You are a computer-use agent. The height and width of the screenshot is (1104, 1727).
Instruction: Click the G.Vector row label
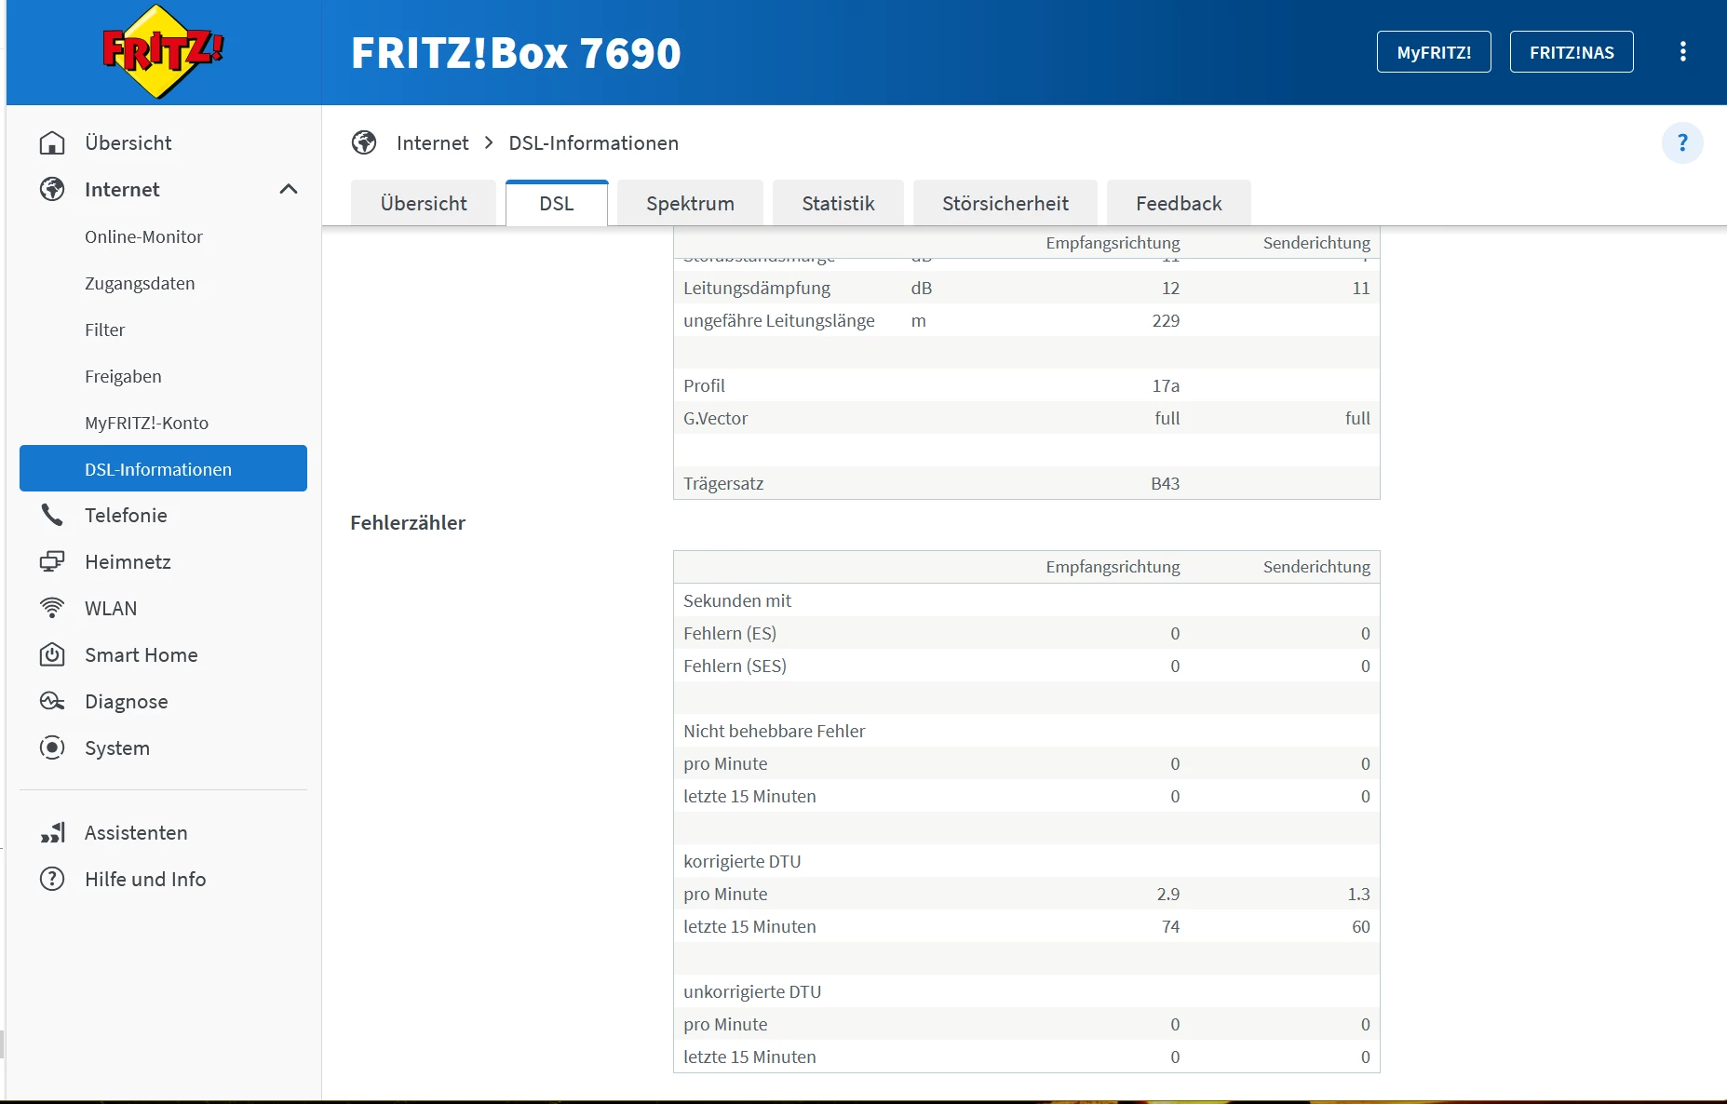(715, 418)
